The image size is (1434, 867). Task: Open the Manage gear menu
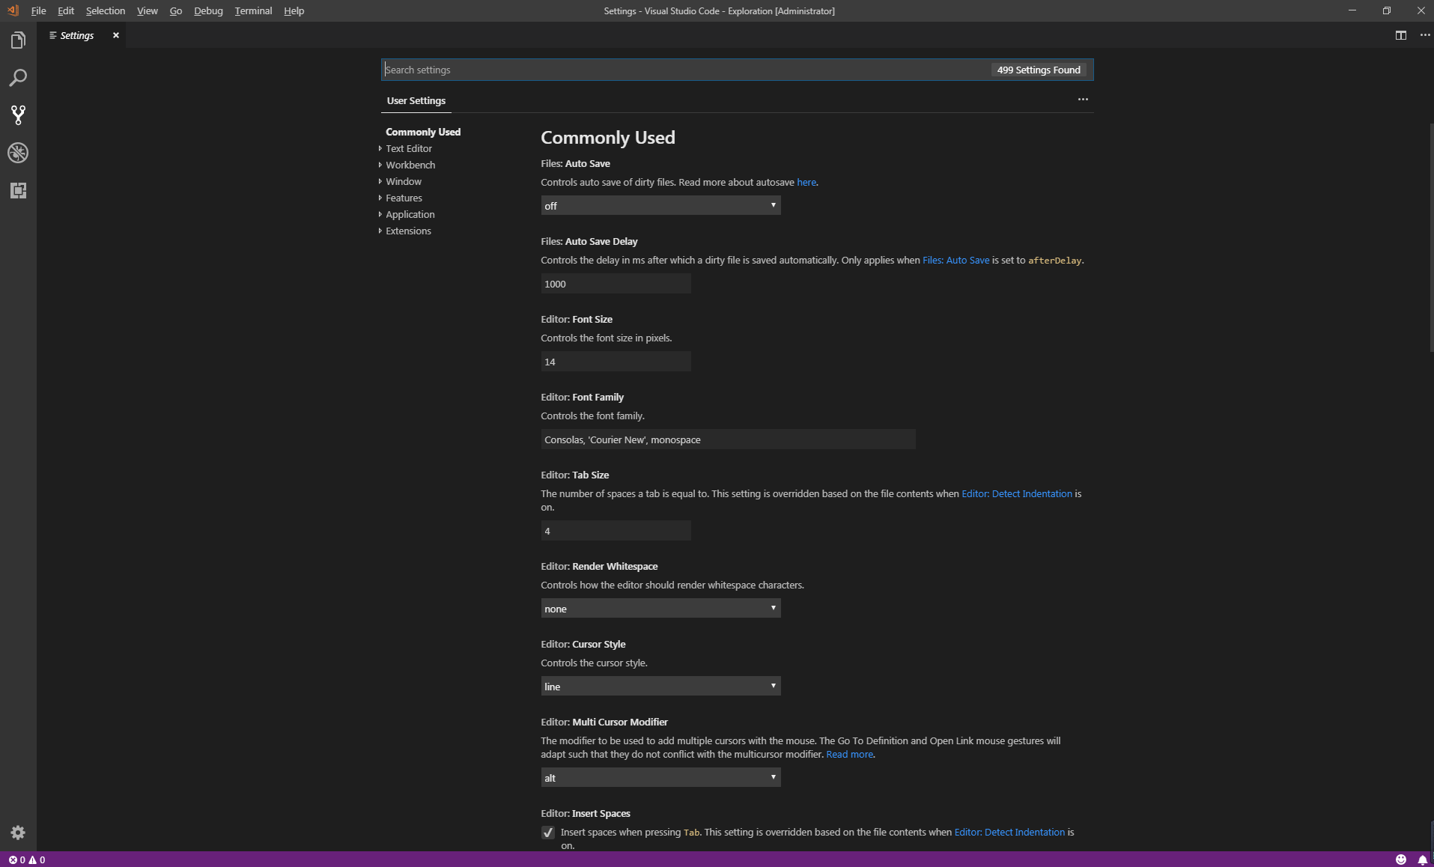[18, 832]
